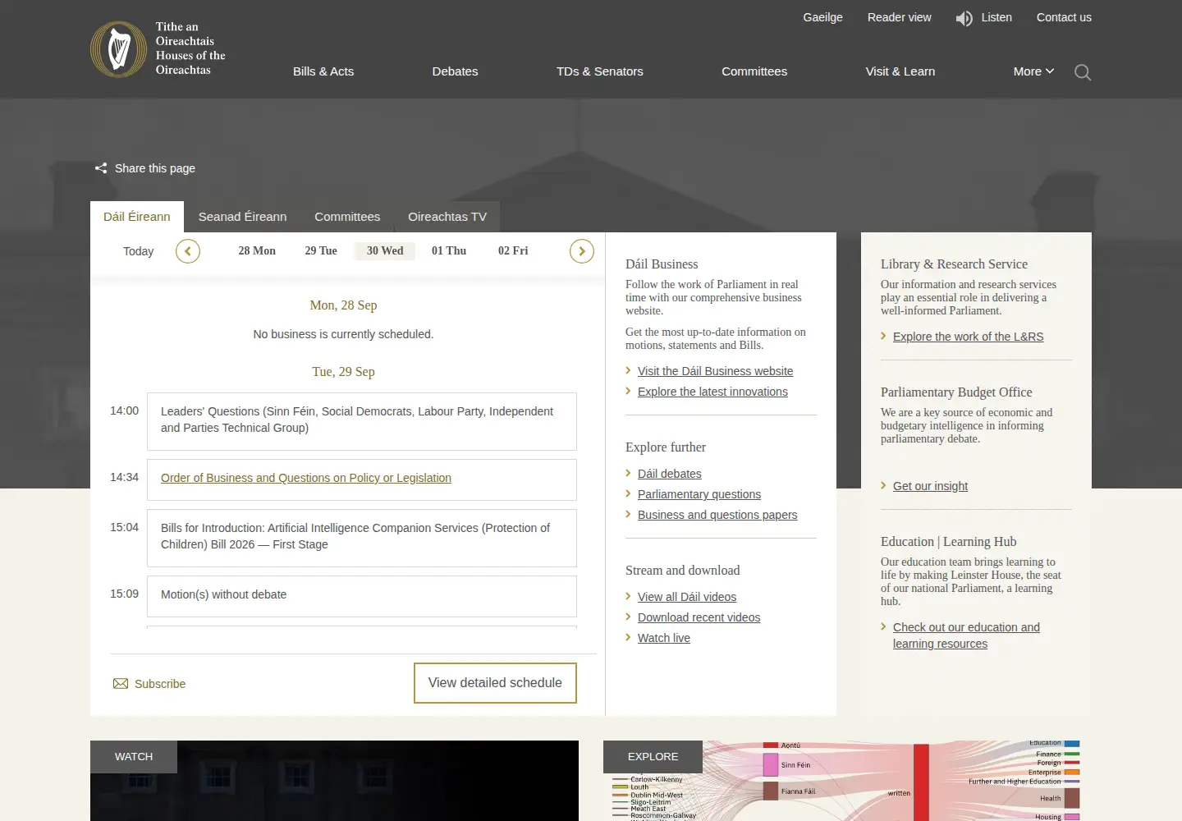Open TDs & Senators menu

point(600,71)
